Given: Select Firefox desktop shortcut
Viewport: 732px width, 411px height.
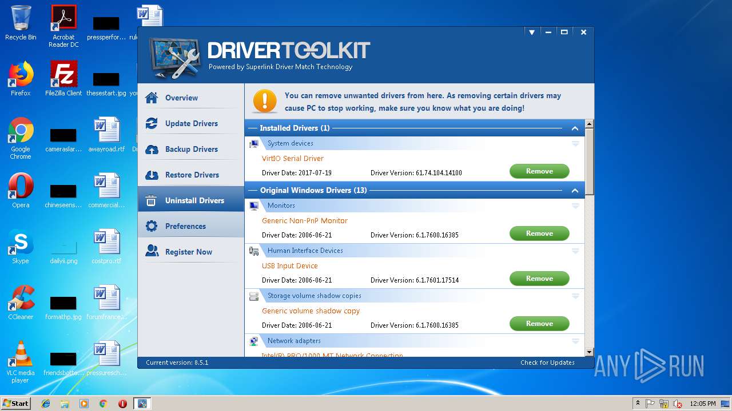Looking at the screenshot, I should tap(21, 79).
